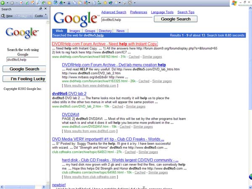Click the single page document toolbar icon
The width and height of the screenshot is (252, 189).
coord(94,3)
